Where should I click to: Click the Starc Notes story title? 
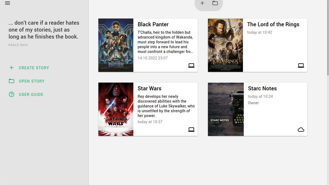click(x=262, y=88)
